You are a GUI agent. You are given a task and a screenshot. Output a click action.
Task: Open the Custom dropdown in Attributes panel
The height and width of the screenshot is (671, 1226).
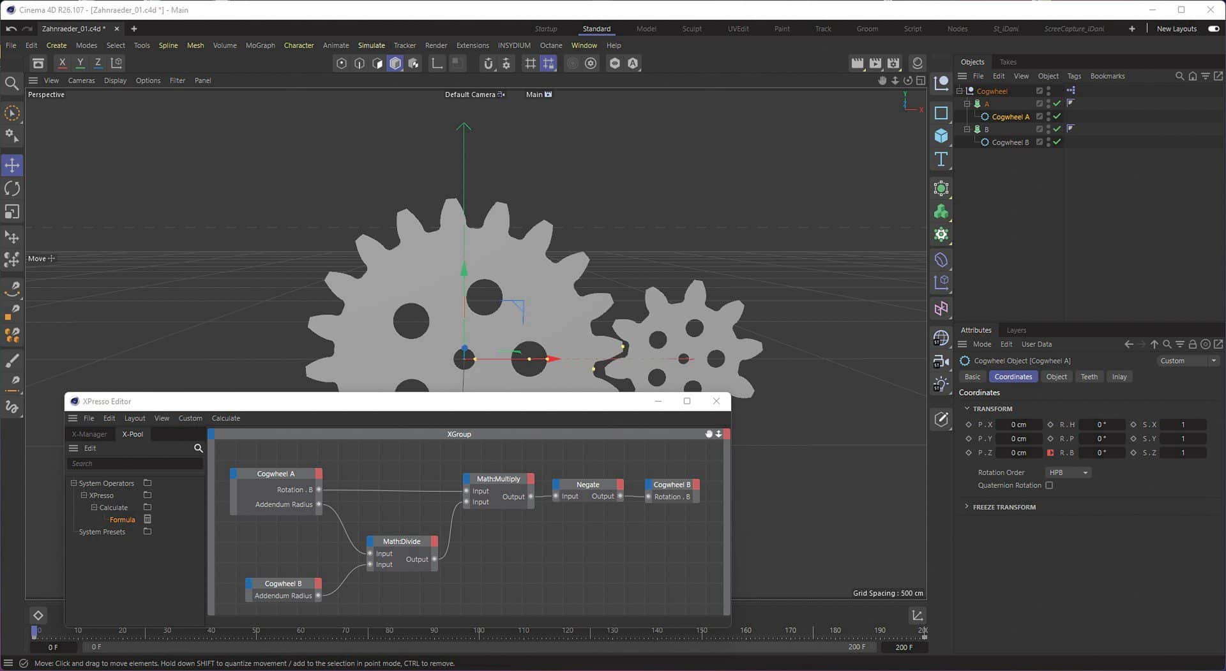[x=1187, y=361]
